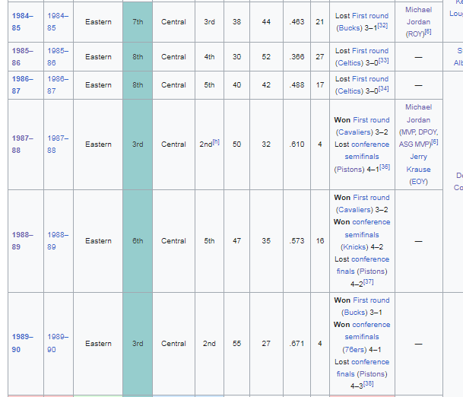Open the non-bold 1984–85 team season link
The height and width of the screenshot is (397, 463).
[58, 22]
